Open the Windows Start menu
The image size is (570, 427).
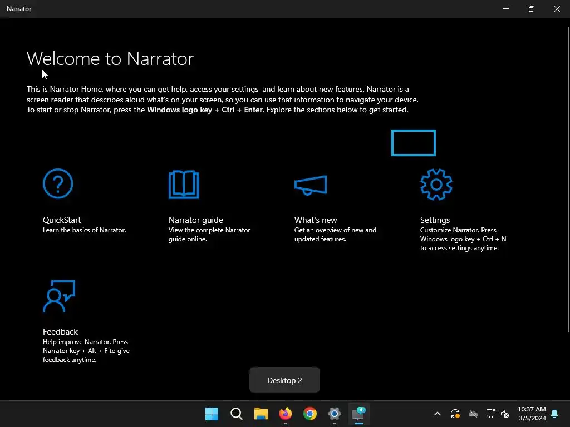(212, 414)
